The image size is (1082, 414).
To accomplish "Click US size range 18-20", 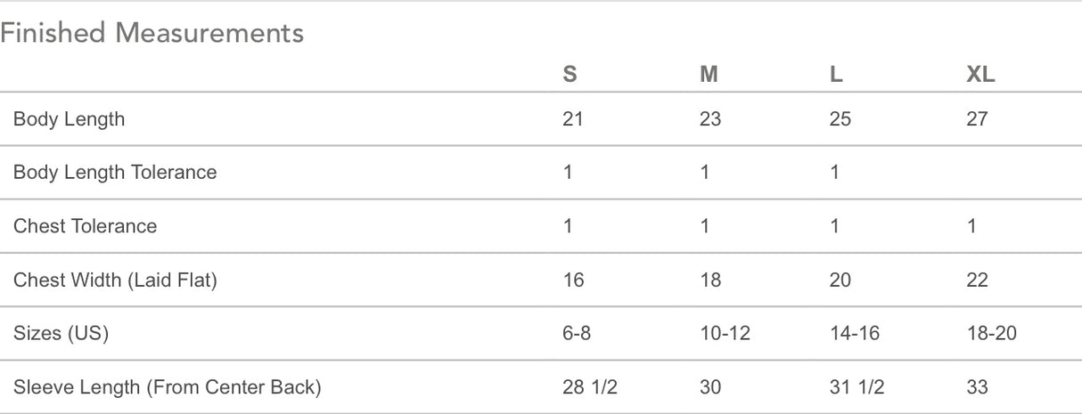I will point(991,334).
